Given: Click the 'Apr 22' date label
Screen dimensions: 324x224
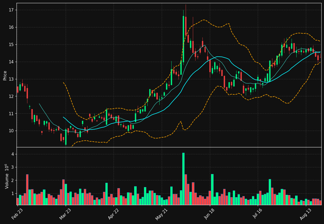Looking at the screenshot, I should 114,213.
